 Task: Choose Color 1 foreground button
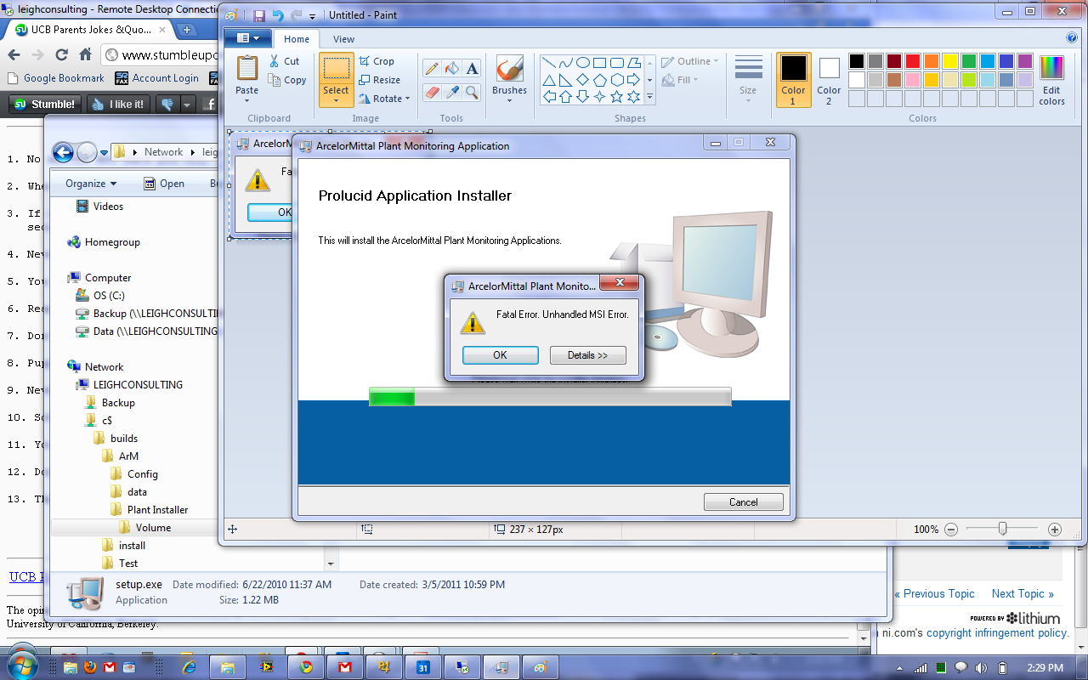pos(793,80)
